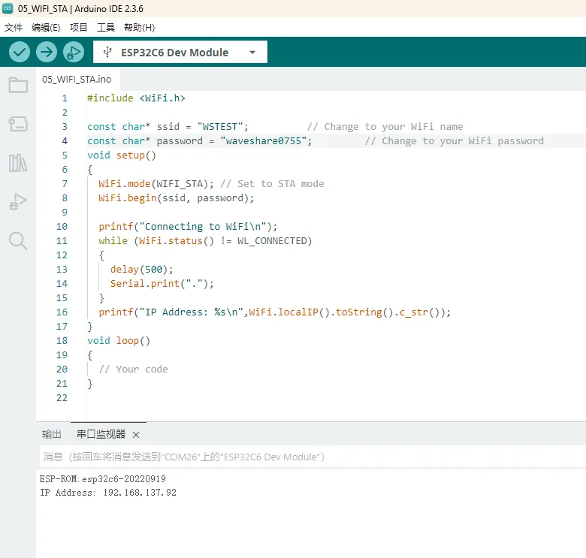Viewport: 586px width, 558px height.
Task: Open the Debug panel in sidebar
Action: 18,201
